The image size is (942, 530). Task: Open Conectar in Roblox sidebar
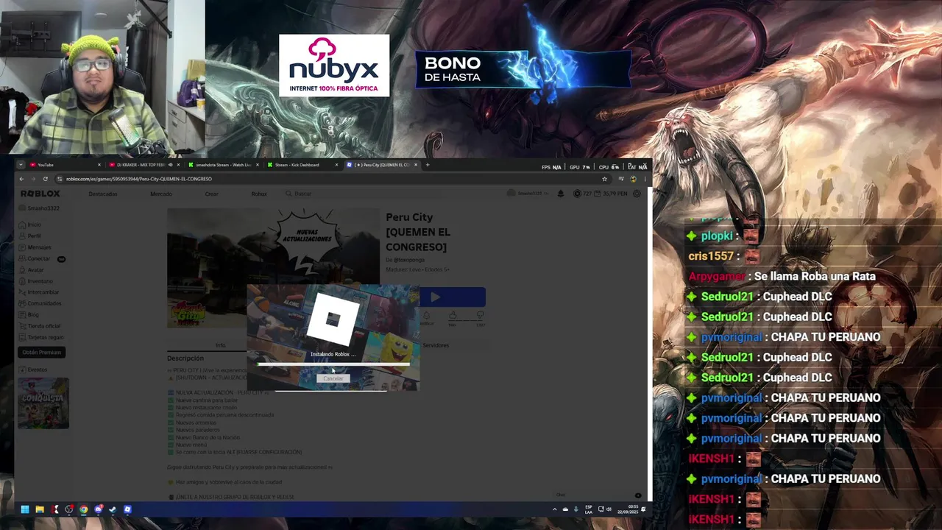pyautogui.click(x=35, y=258)
